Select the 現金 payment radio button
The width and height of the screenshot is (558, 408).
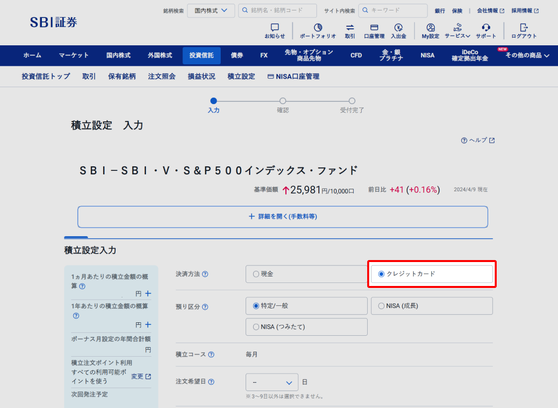click(x=256, y=274)
